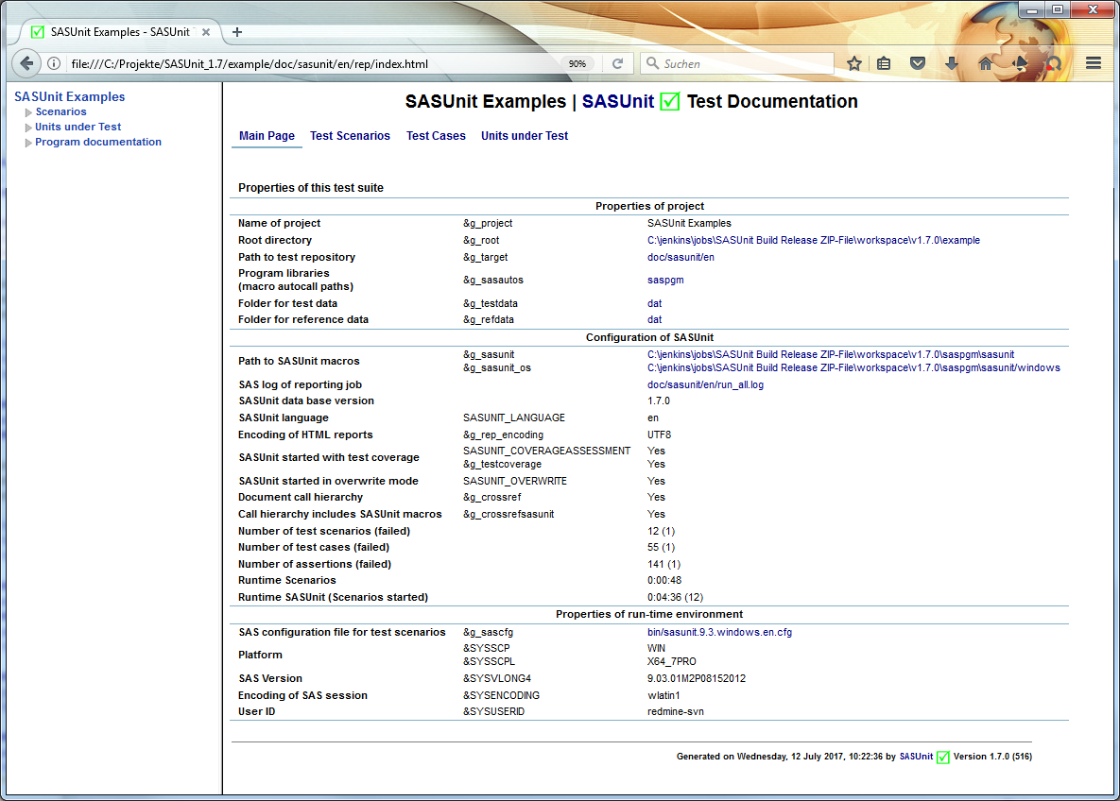Expand the Program documentation tree node

(29, 143)
